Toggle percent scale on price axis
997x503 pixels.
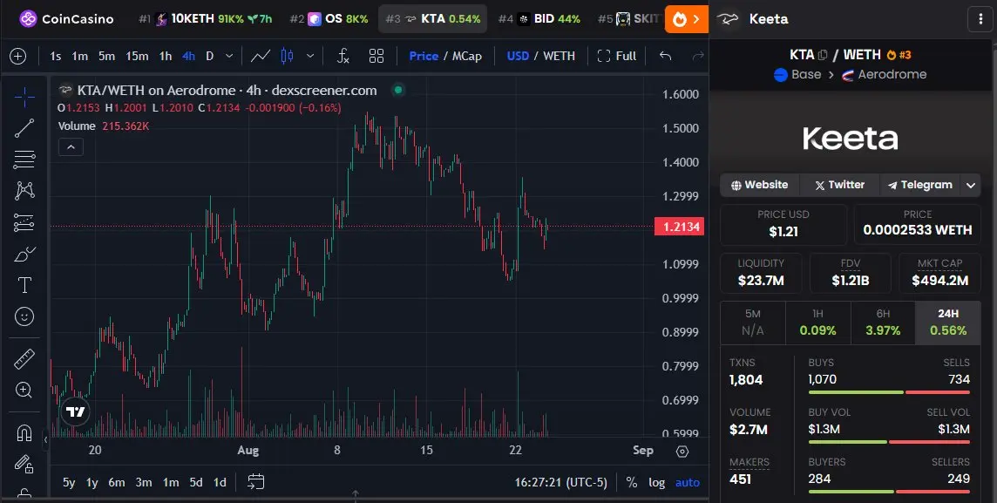(631, 483)
